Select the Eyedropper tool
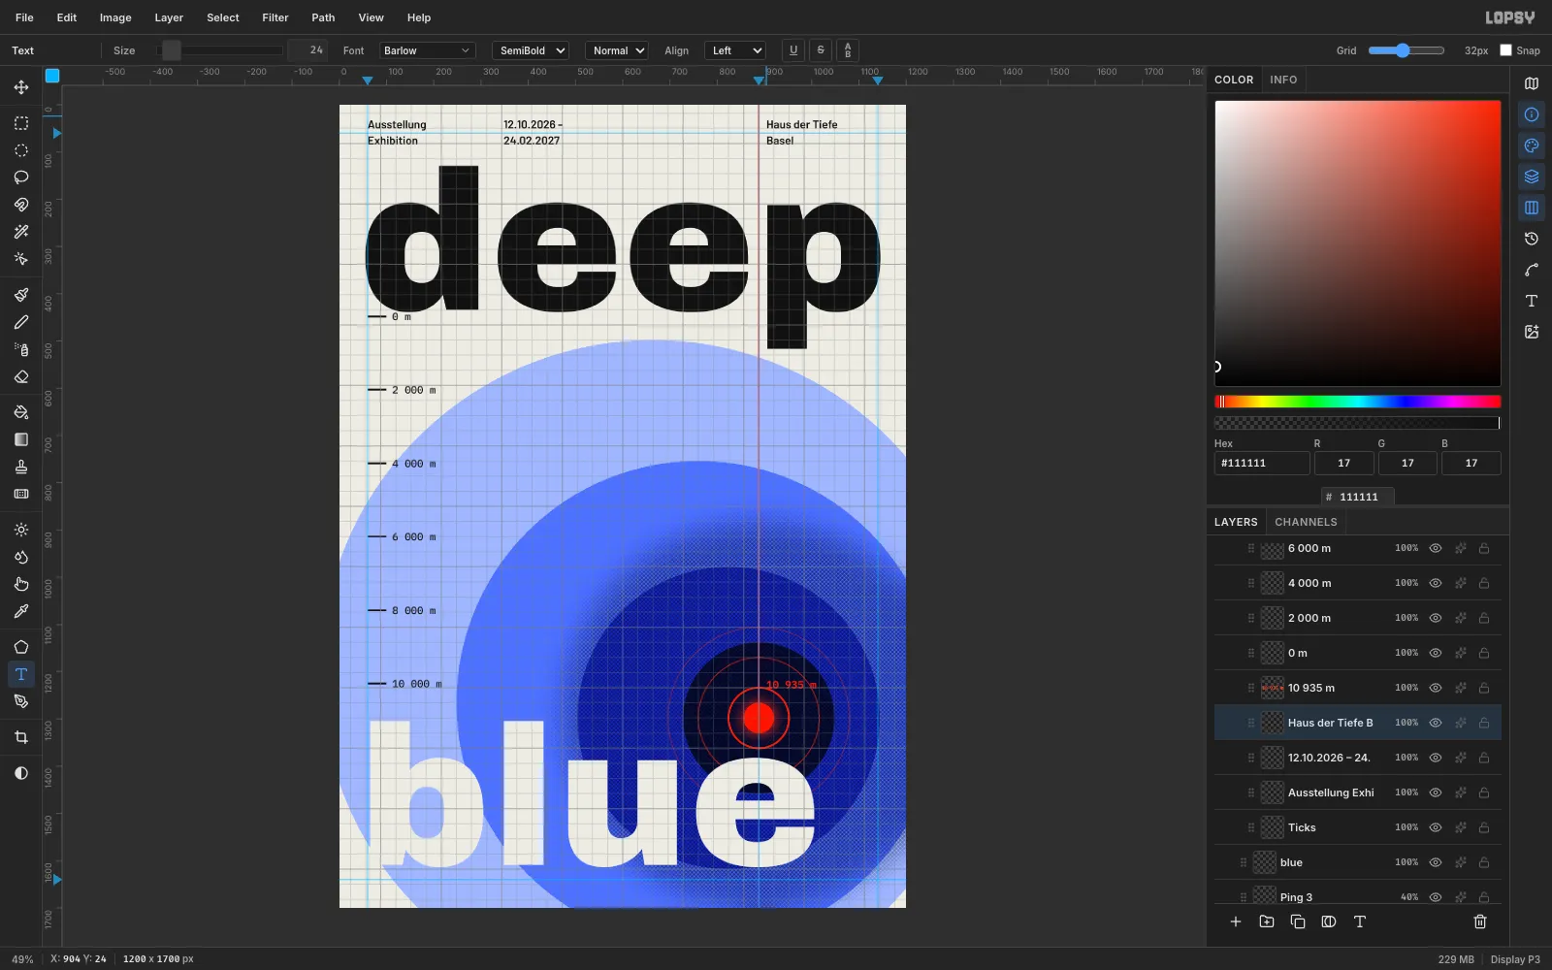Screen dimensions: 1552x970 click(21, 611)
